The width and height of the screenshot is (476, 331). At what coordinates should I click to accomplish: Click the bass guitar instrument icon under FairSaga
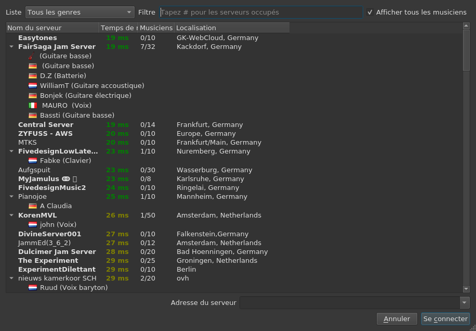[32, 56]
